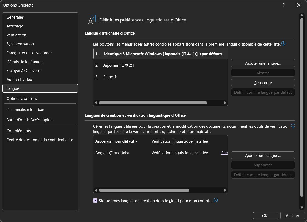This screenshot has height=222, width=307.
Task: Select Français in display language list
Action: (x=161, y=77)
